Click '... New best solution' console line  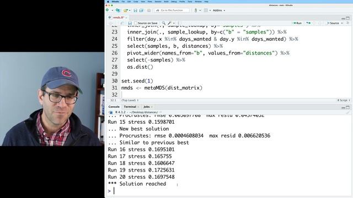[138, 129]
